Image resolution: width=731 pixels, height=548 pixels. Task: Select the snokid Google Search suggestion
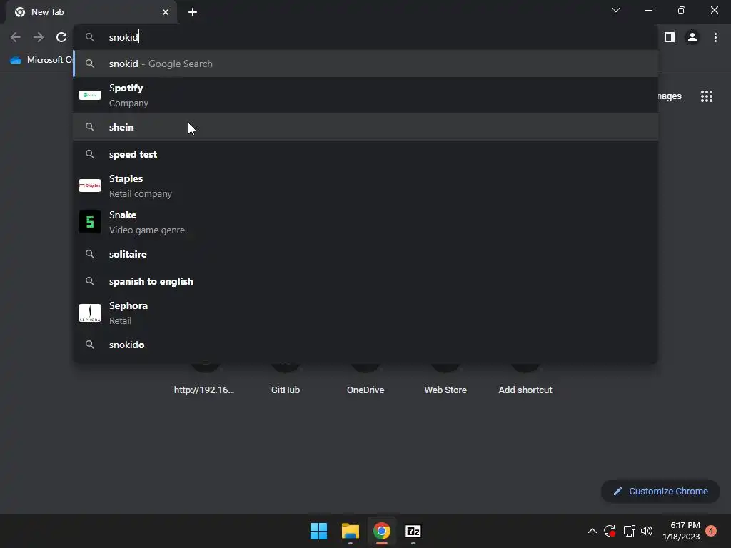click(366, 64)
